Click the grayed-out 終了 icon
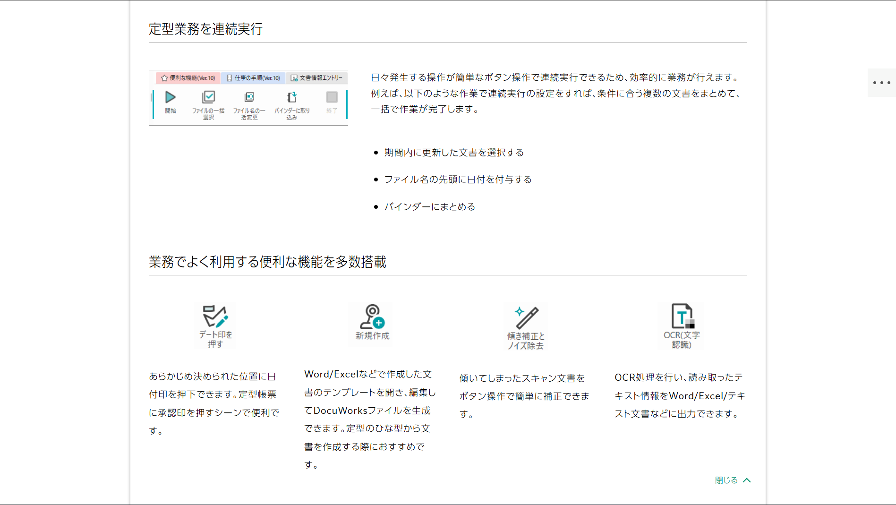Viewport: 896px width, 505px height. pyautogui.click(x=331, y=97)
